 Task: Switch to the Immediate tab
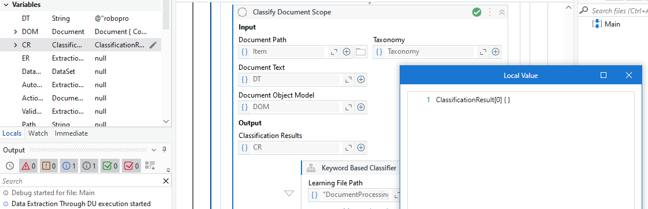pyautogui.click(x=71, y=133)
